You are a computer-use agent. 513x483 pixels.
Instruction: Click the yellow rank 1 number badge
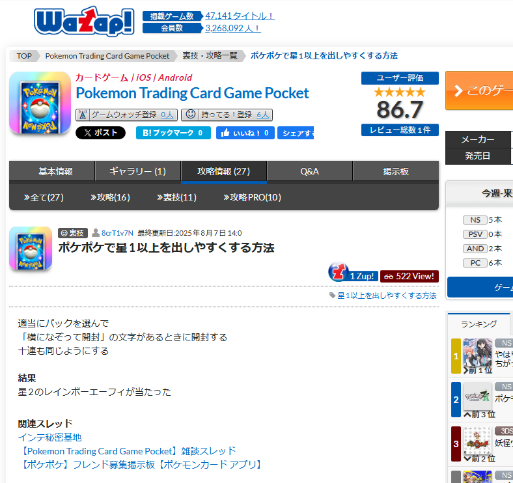pyautogui.click(x=456, y=356)
